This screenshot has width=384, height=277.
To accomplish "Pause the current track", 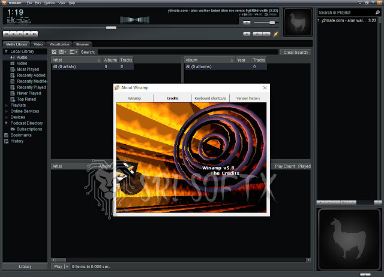I will click(20, 34).
